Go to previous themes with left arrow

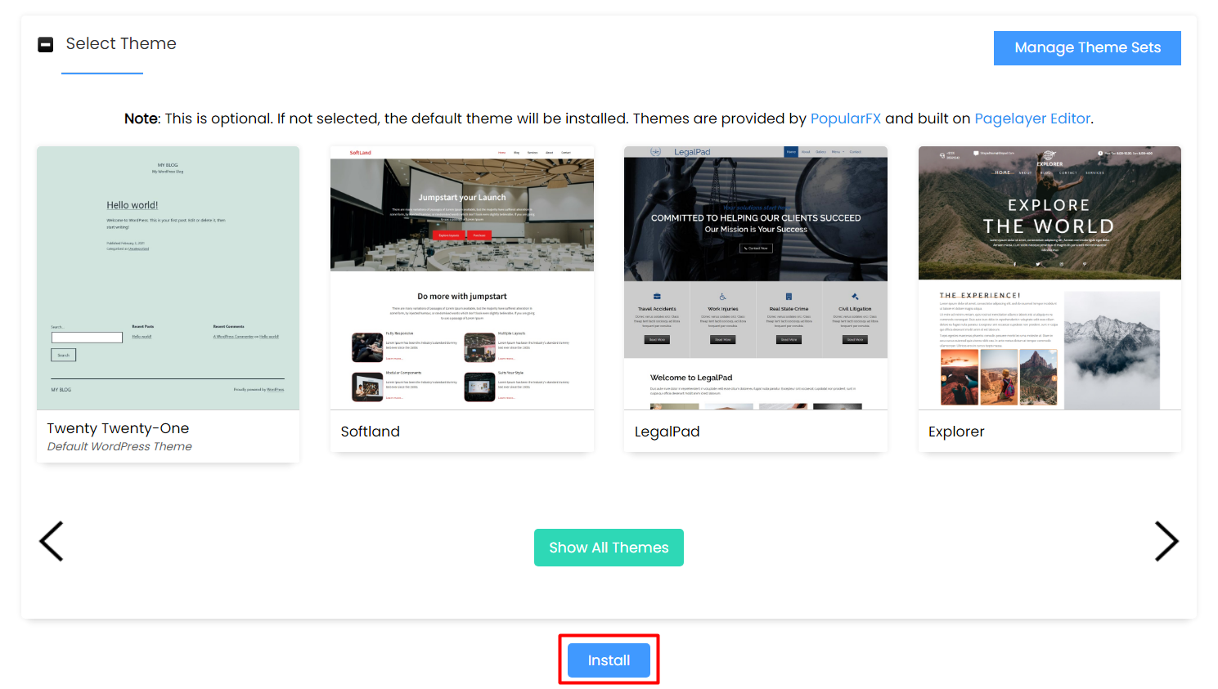point(52,541)
